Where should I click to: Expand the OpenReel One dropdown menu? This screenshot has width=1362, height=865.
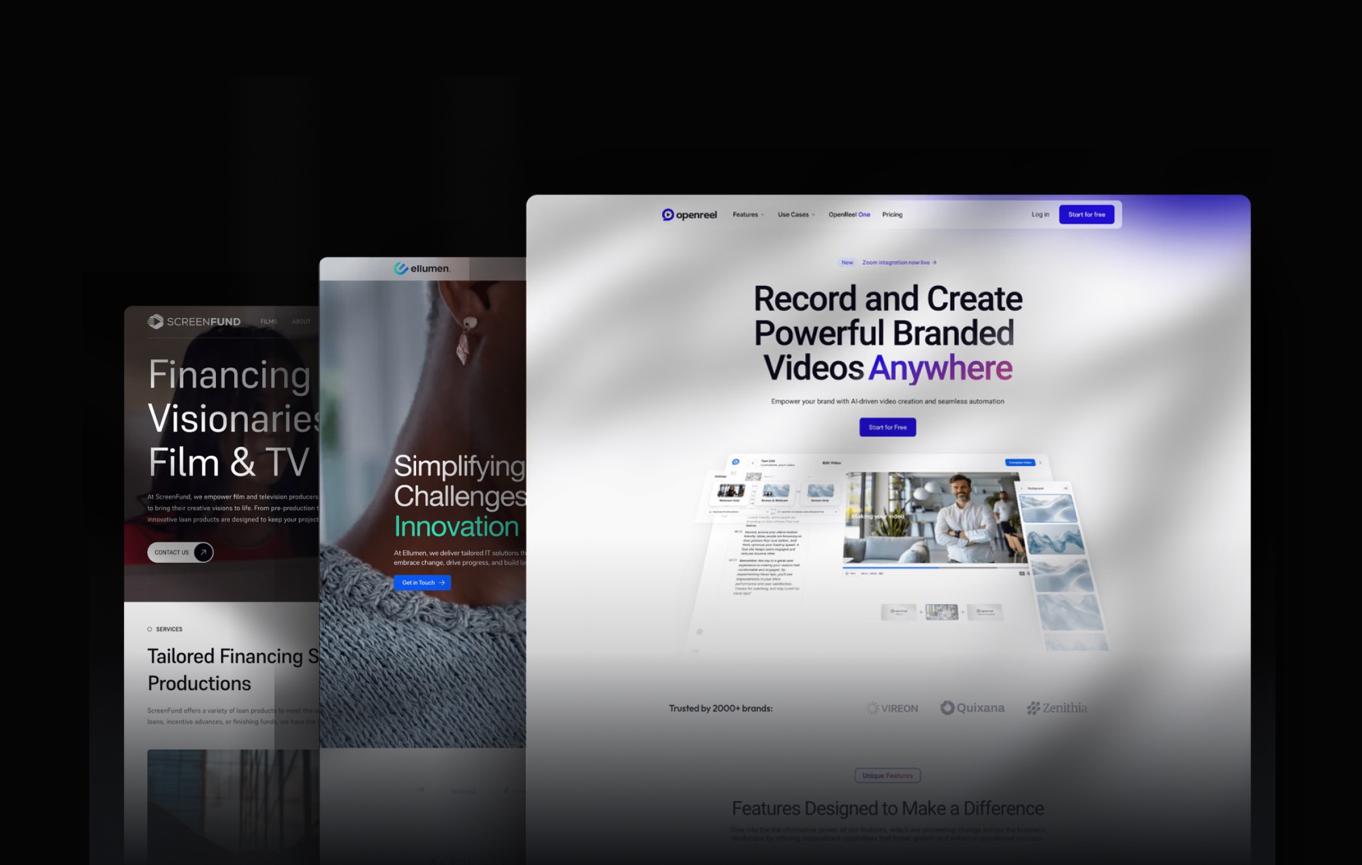pyautogui.click(x=850, y=213)
